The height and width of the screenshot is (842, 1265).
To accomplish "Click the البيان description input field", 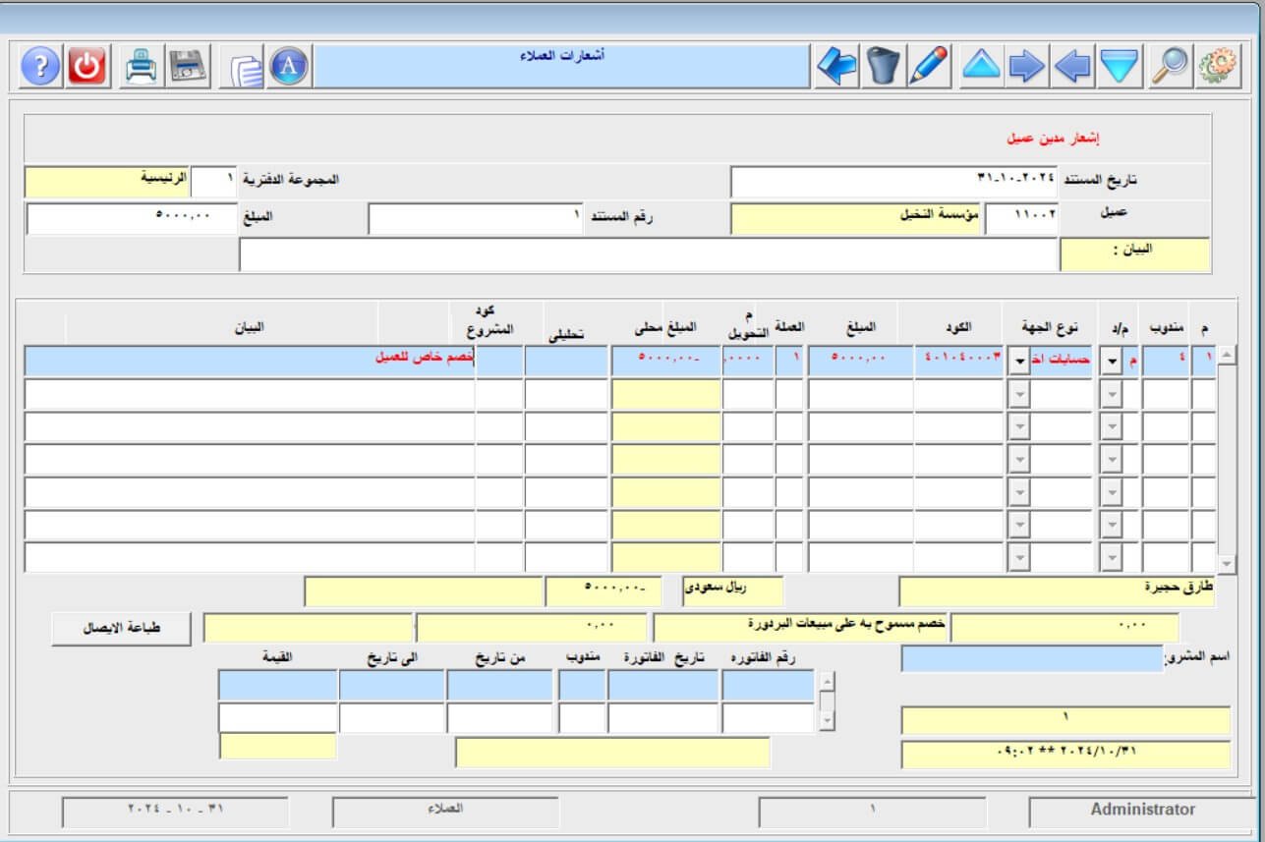I will click(x=647, y=254).
